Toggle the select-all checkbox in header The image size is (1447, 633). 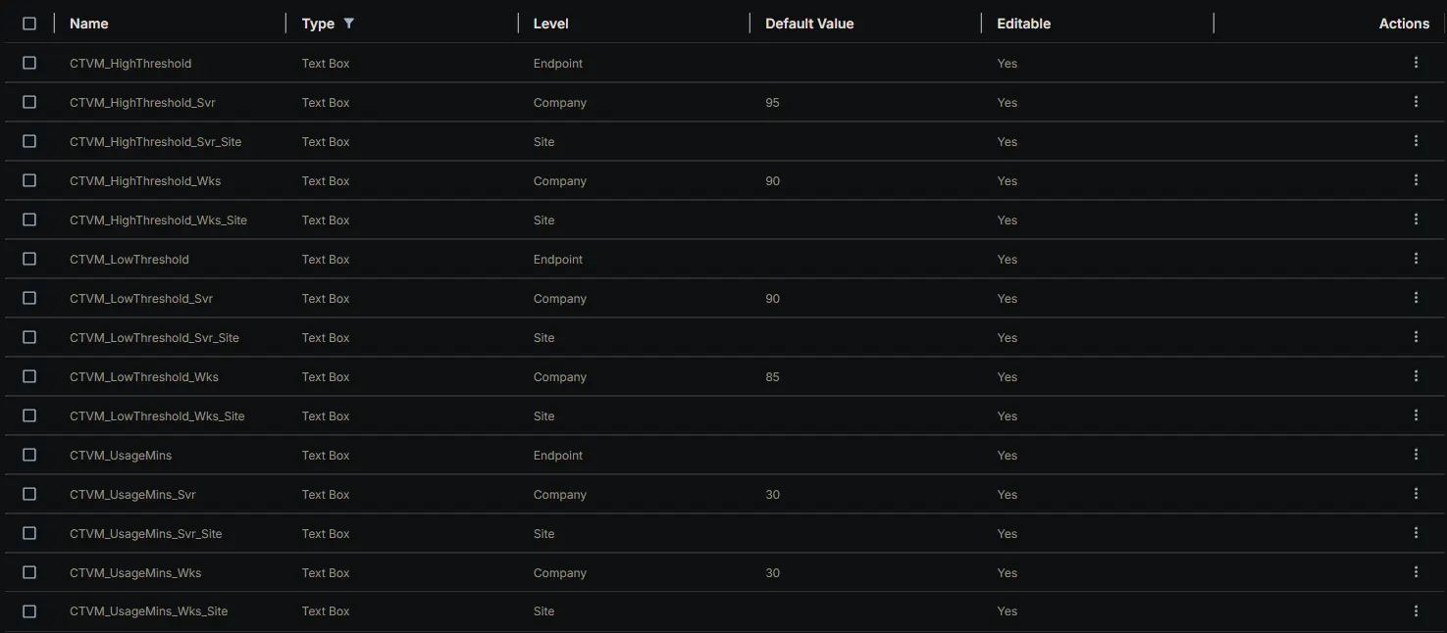click(x=29, y=24)
